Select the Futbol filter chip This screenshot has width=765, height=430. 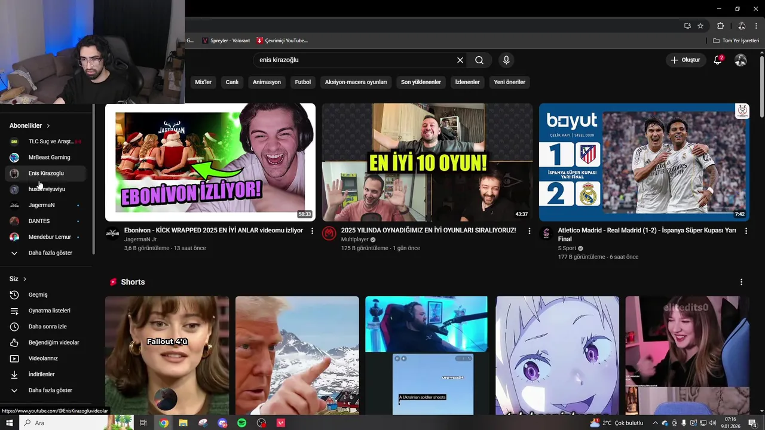tap(303, 82)
